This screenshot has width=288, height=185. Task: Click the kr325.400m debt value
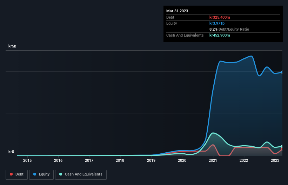pos(220,17)
